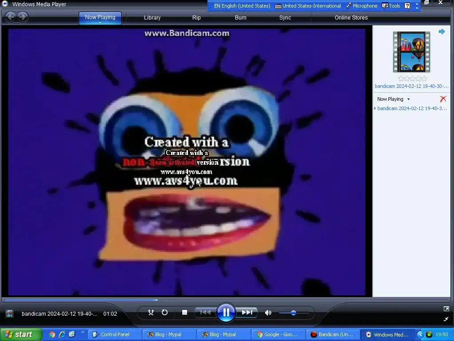Stop the video playback
The height and width of the screenshot is (341, 454).
coord(184,312)
